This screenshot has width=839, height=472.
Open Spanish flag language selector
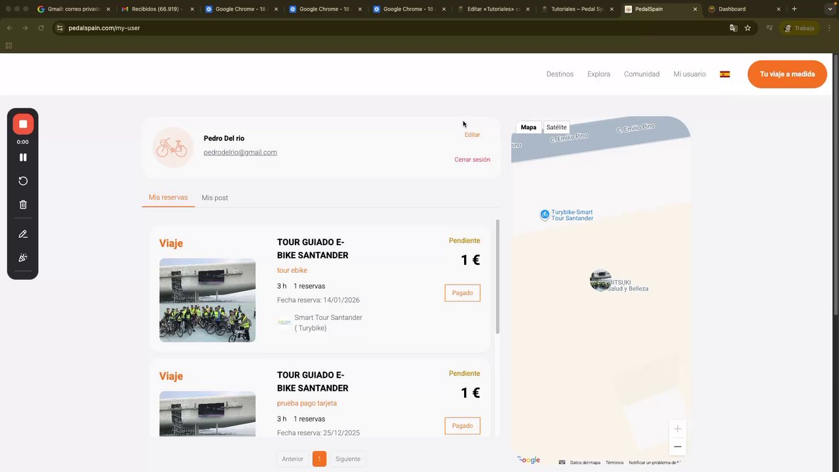(725, 74)
